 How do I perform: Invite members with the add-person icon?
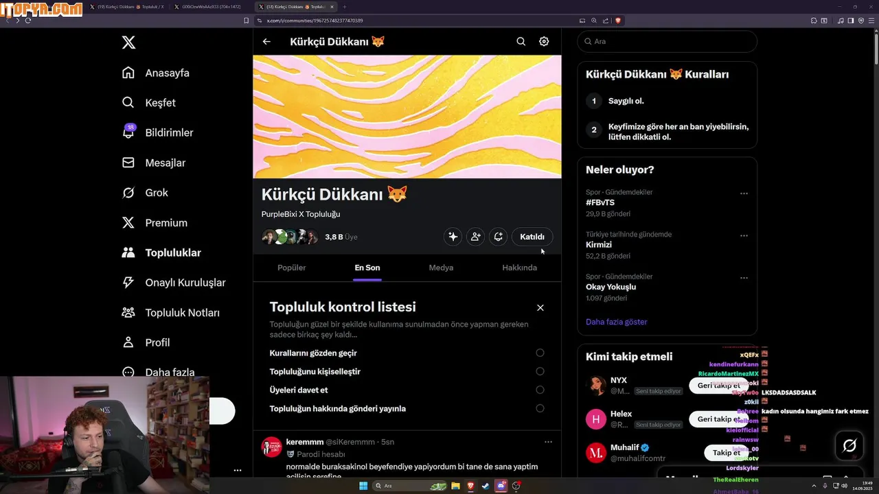coord(475,237)
